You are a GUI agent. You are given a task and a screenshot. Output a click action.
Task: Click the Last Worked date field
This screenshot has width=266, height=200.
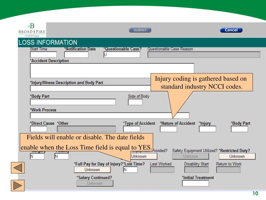click(162, 170)
